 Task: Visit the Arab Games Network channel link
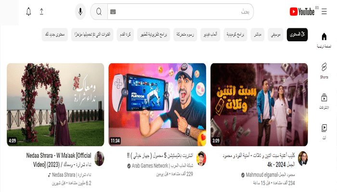coord(162,166)
